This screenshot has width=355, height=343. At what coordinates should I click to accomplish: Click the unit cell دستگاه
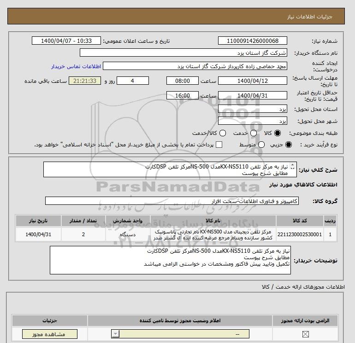(128, 234)
